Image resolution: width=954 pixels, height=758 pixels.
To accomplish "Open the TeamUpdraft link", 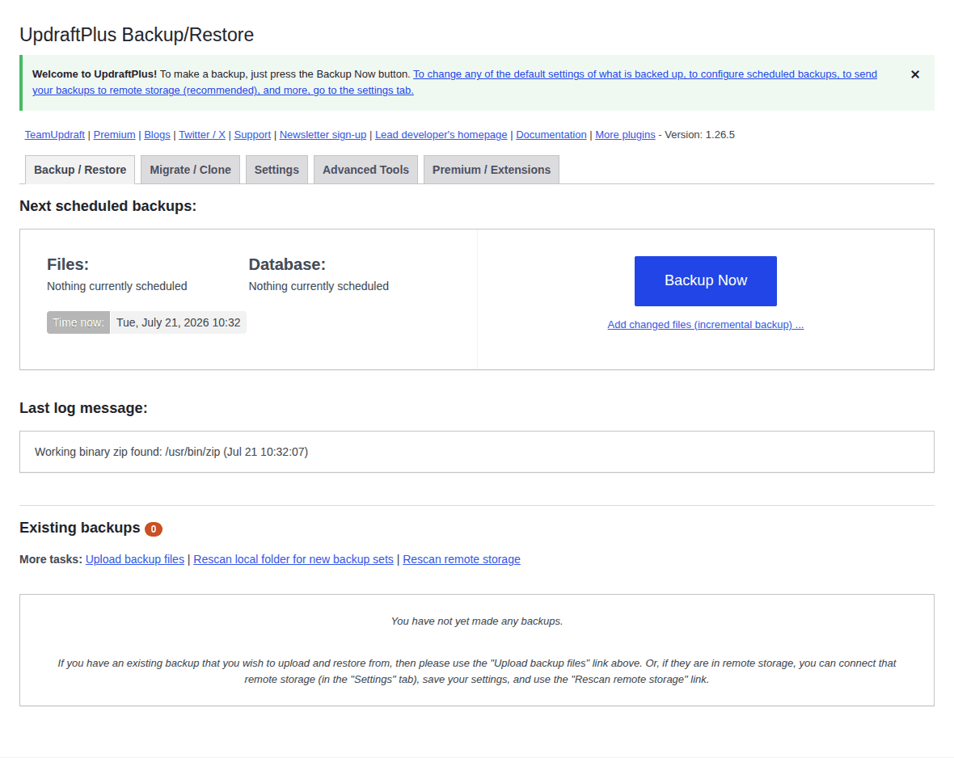I will pyautogui.click(x=55, y=134).
